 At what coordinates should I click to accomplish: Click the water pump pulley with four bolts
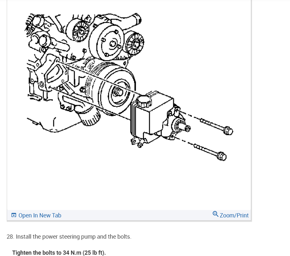tap(107, 43)
